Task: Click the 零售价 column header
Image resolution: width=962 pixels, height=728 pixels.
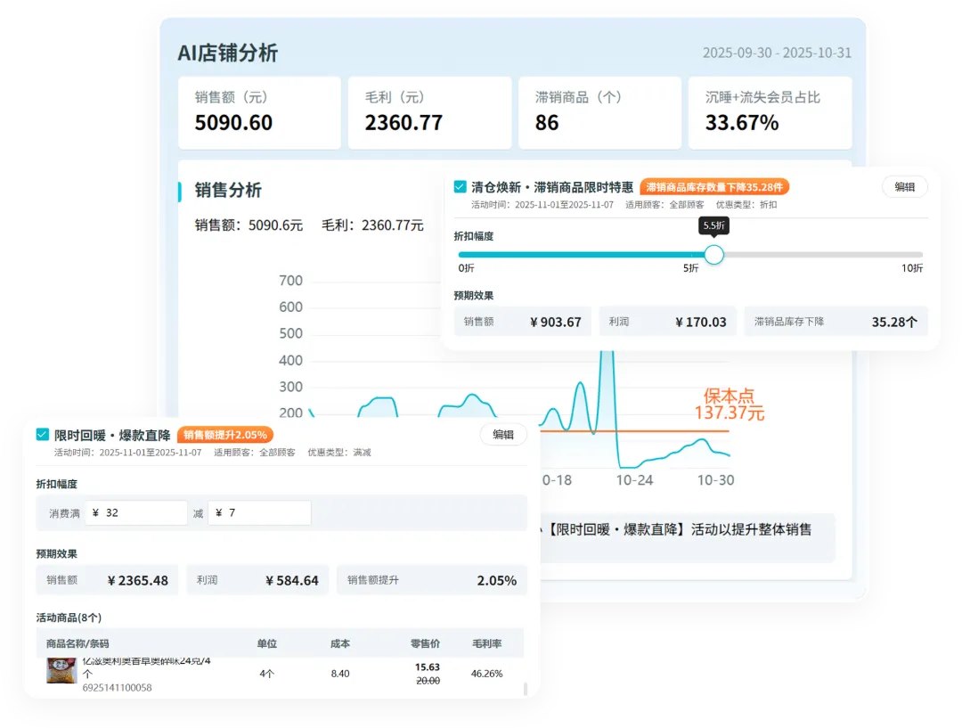Action: pos(425,643)
